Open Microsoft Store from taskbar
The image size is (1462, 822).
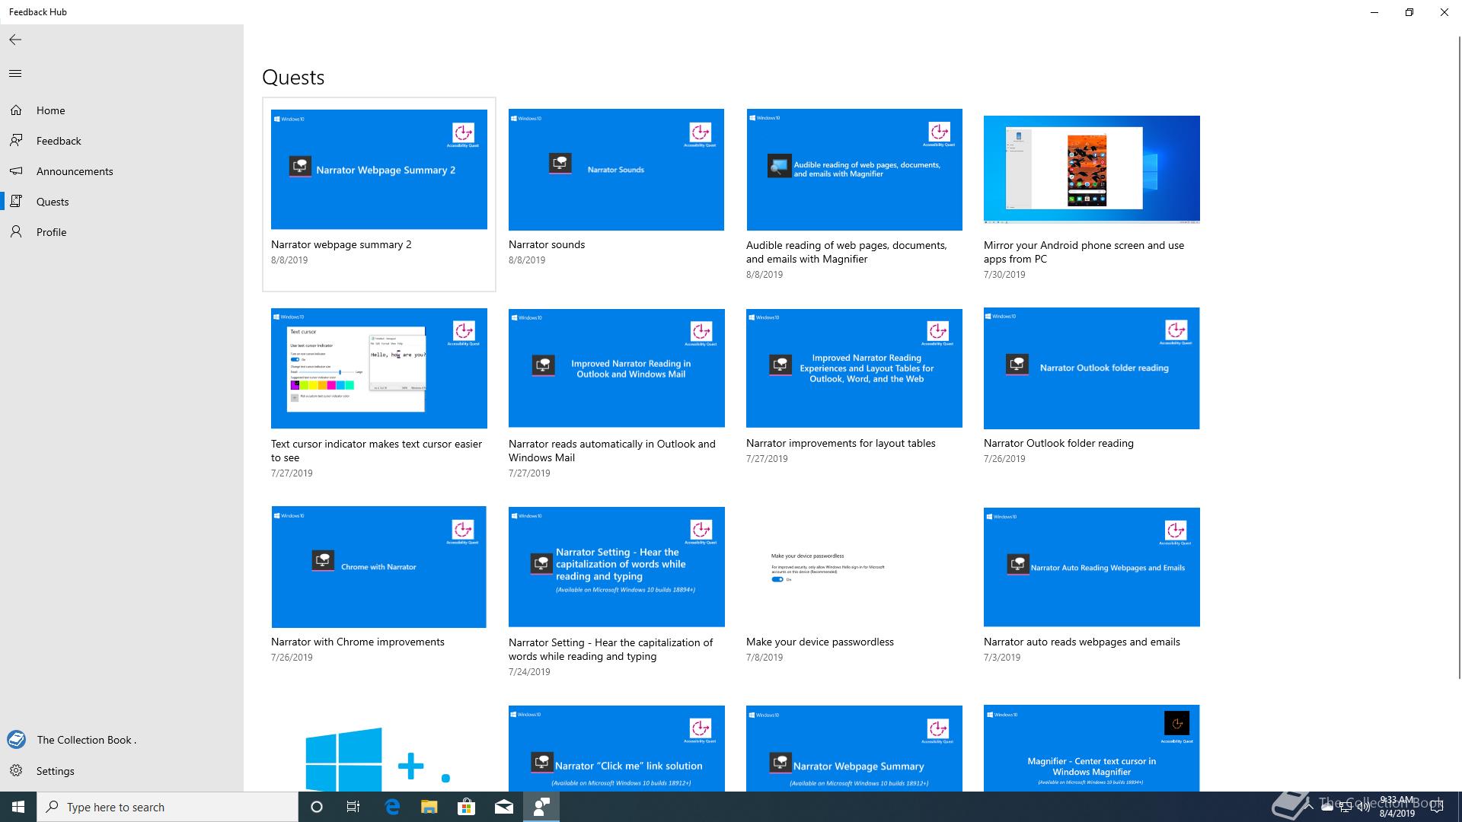coord(467,807)
